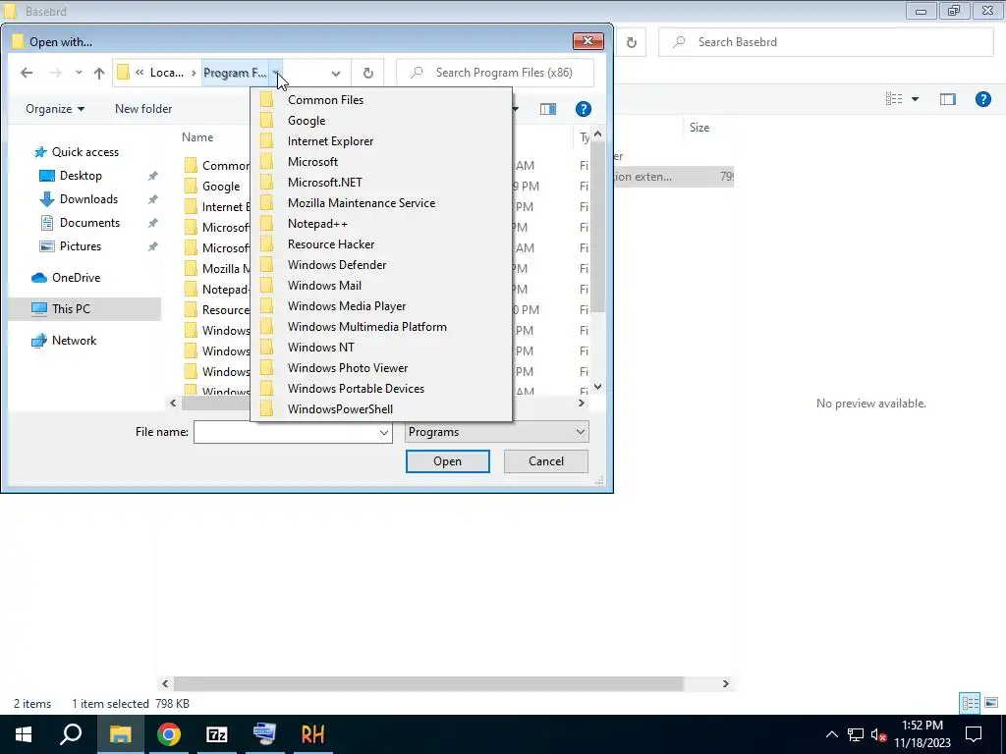Select Mozilla Maintenance Service entry
The image size is (1006, 754).
pyautogui.click(x=381, y=202)
